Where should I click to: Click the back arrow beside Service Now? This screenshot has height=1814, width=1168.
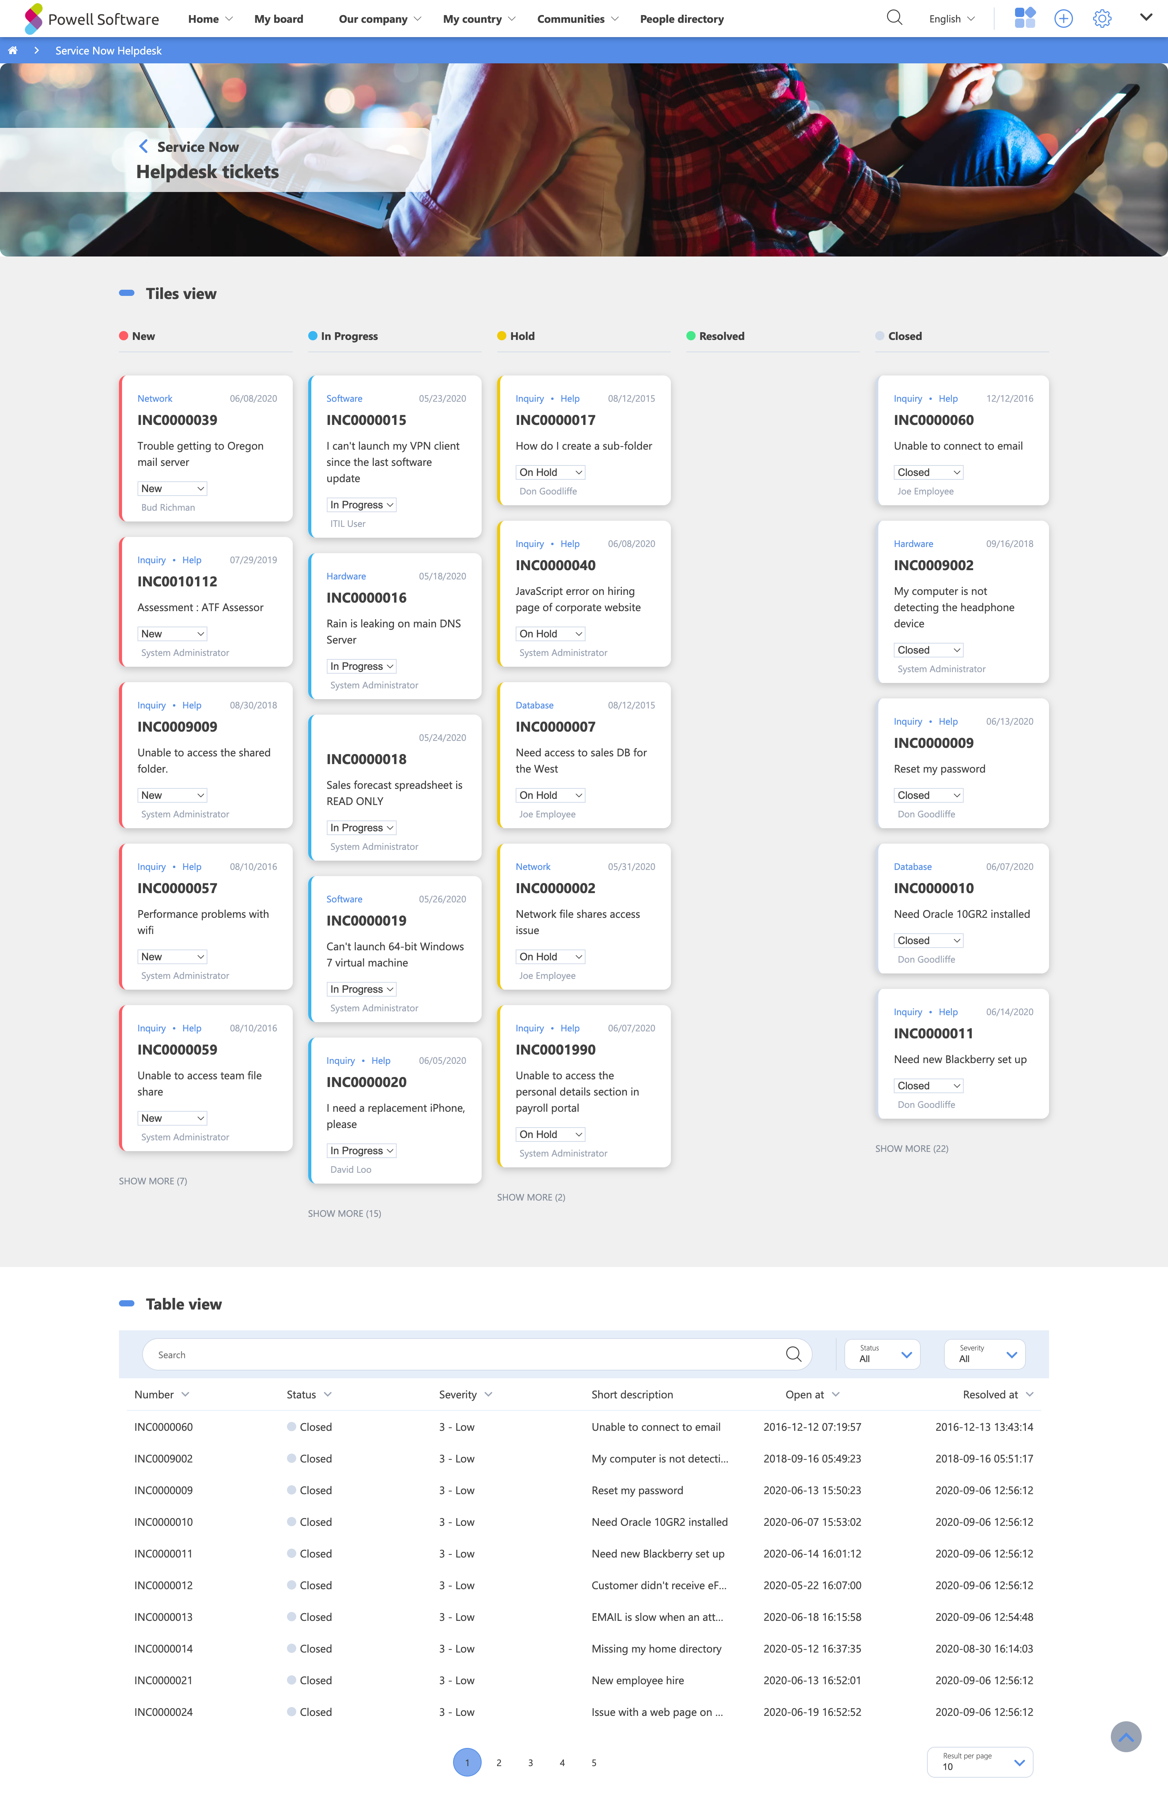pos(143,146)
